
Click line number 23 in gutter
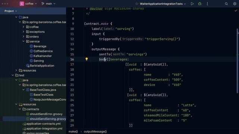pyautogui.click(x=72, y=95)
